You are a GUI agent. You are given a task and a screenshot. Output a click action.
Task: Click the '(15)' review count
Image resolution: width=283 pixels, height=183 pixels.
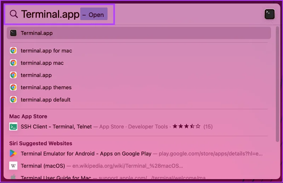click(208, 127)
